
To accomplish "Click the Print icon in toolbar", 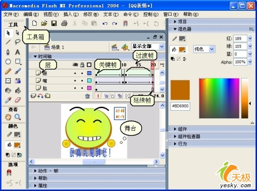I will click(x=64, y=23).
